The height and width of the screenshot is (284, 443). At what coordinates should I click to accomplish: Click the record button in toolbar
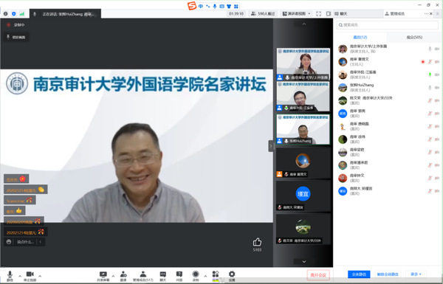tap(196, 276)
